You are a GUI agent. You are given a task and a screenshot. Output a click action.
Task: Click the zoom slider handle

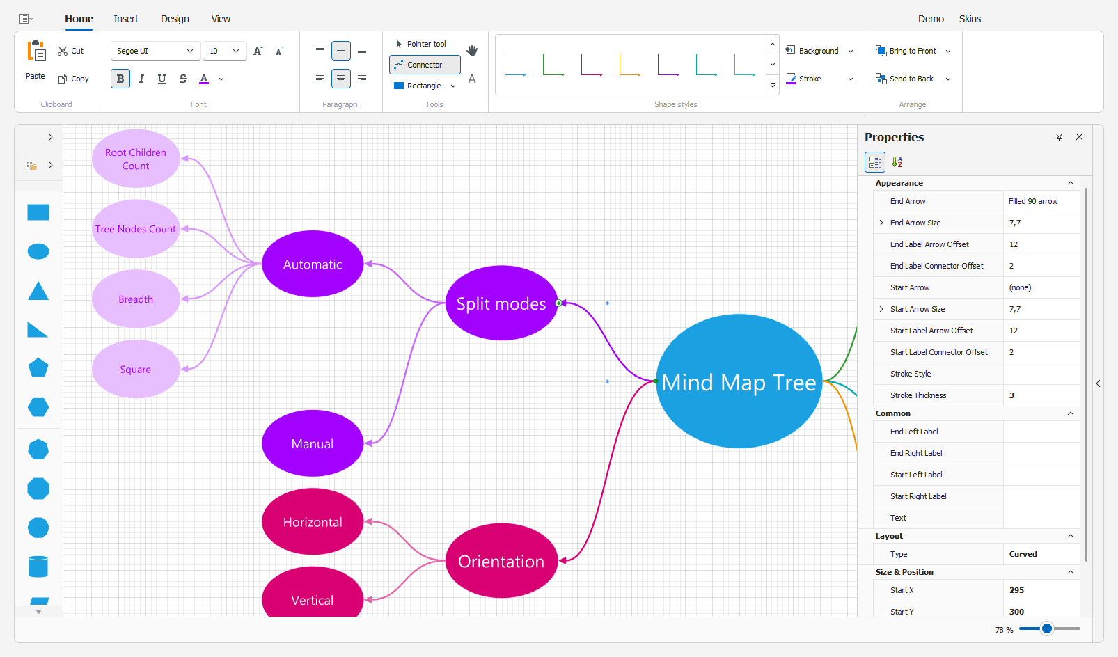click(1046, 628)
